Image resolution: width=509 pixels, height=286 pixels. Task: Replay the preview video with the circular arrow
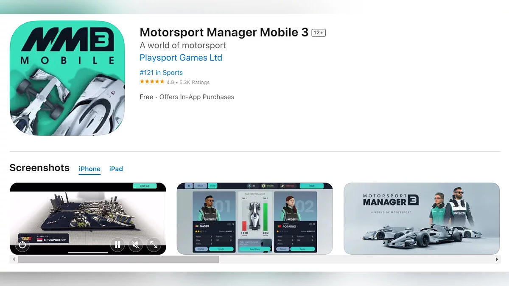click(22, 244)
